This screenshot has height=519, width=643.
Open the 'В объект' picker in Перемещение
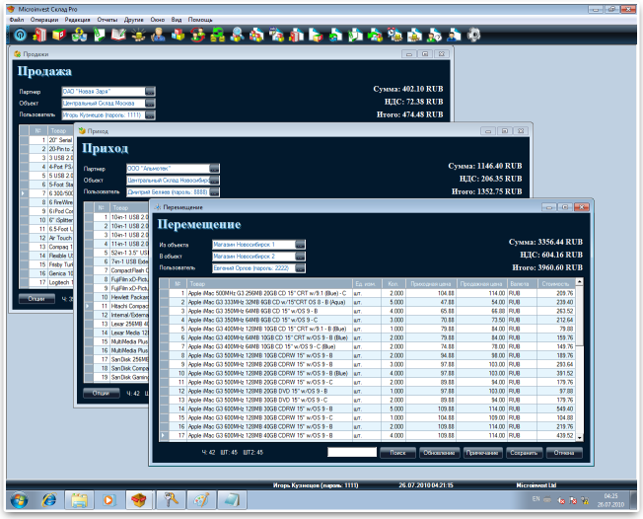click(300, 257)
